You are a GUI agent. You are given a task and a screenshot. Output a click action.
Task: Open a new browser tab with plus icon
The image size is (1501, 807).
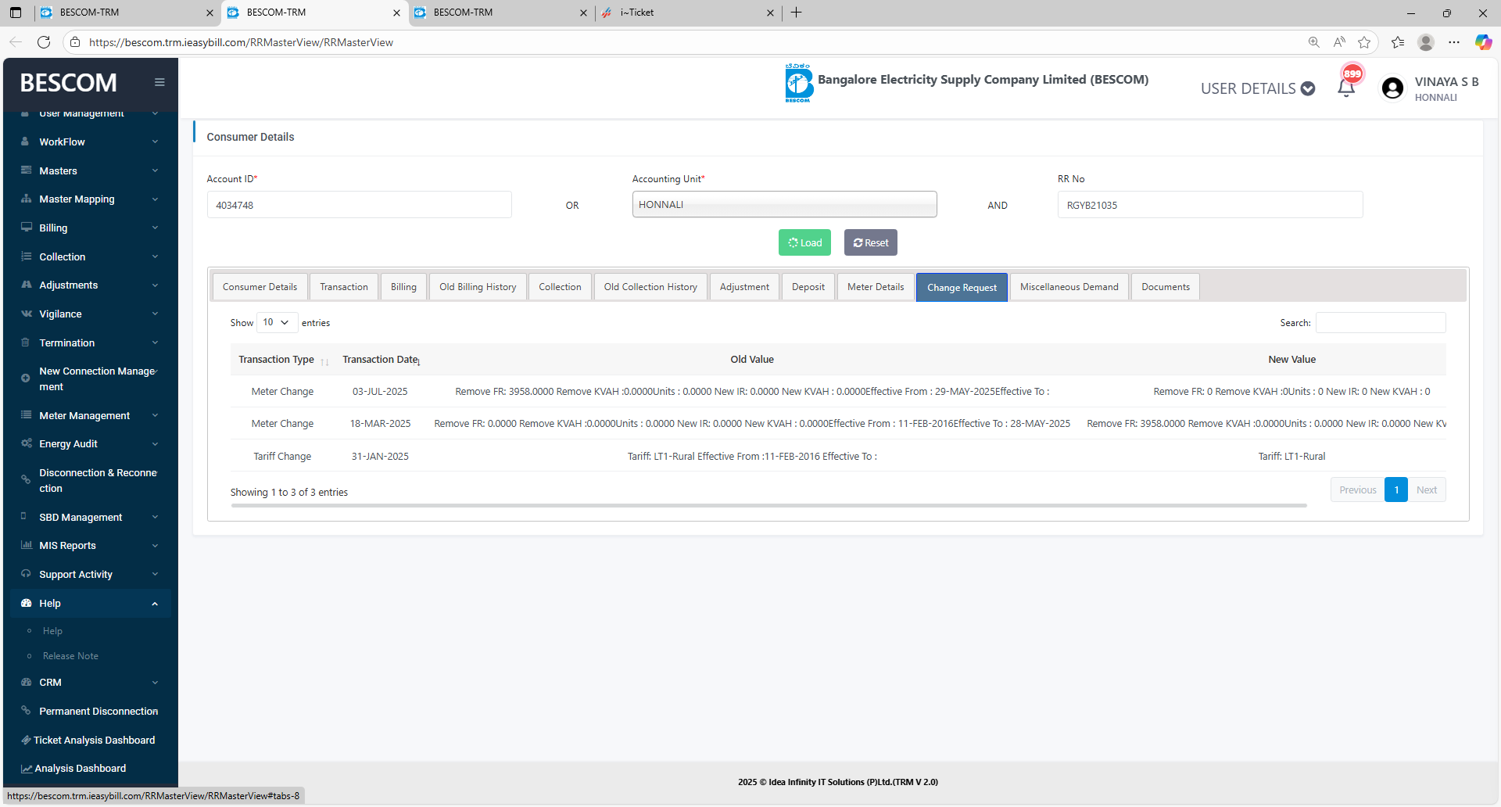pyautogui.click(x=797, y=13)
